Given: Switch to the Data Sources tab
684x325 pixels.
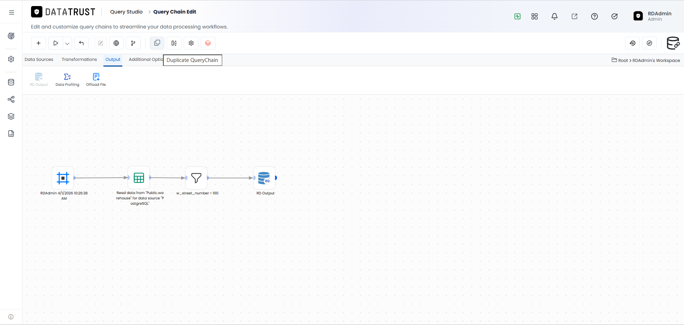Looking at the screenshot, I should click(39, 59).
